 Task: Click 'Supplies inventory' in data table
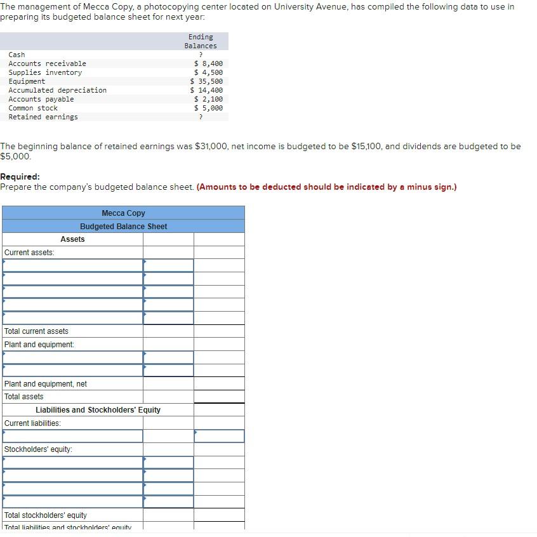coord(45,72)
